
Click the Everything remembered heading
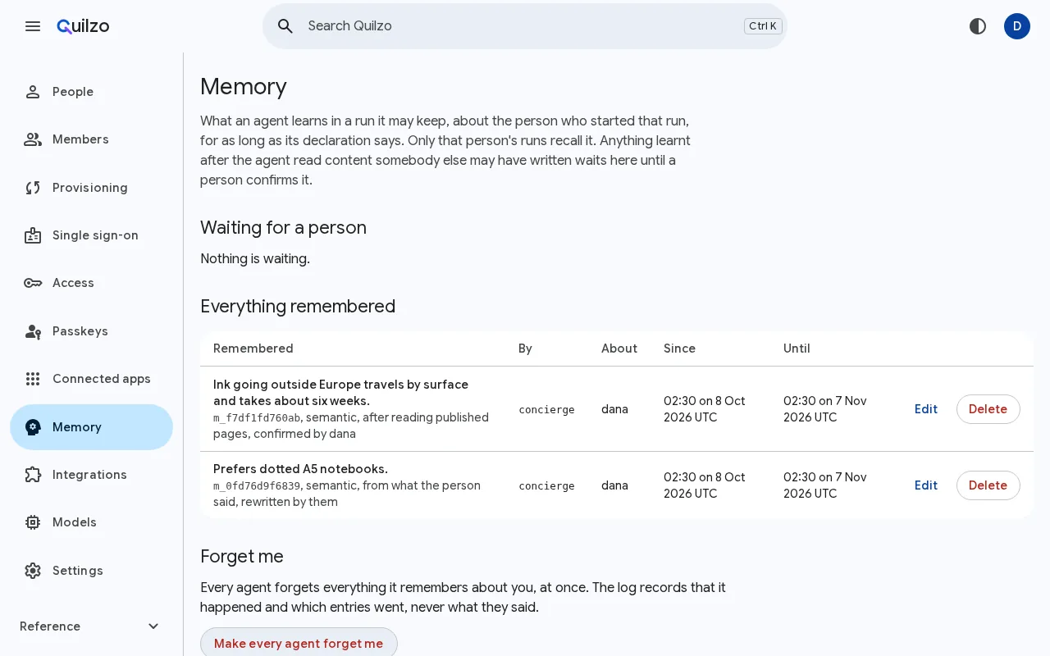coord(298,307)
